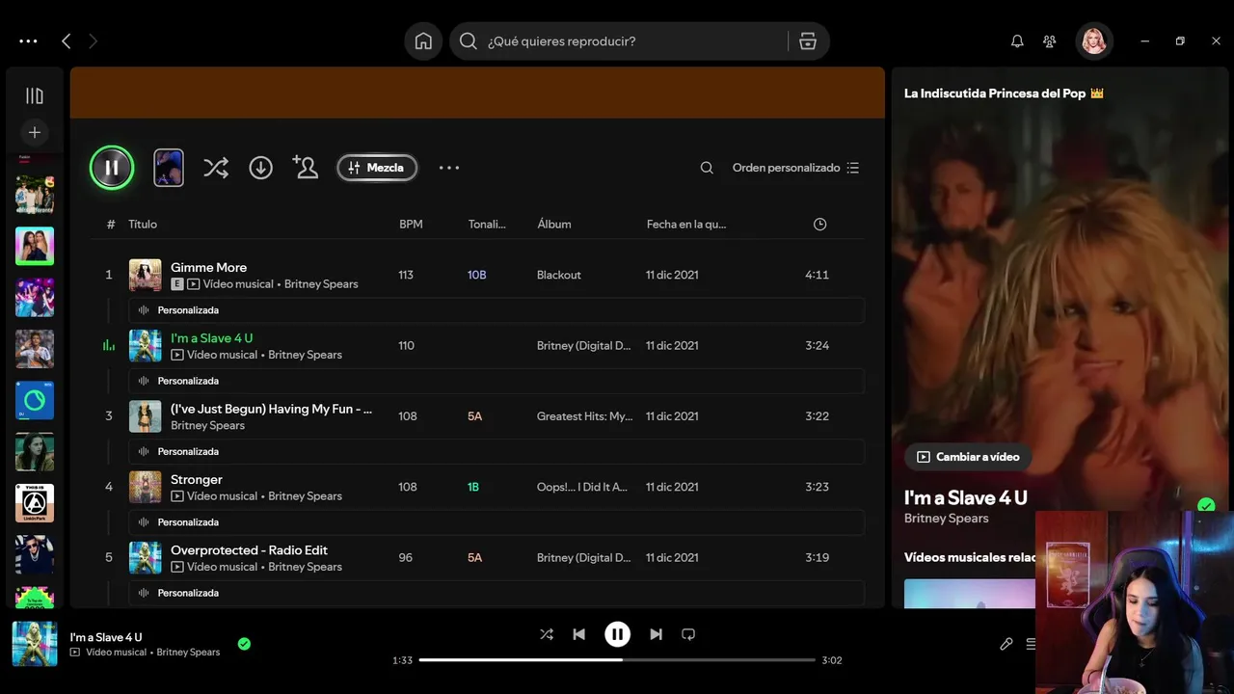
Task: Open the Home page
Action: [x=423, y=41]
